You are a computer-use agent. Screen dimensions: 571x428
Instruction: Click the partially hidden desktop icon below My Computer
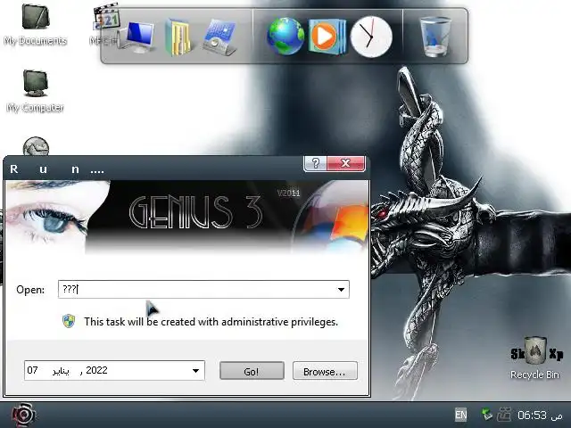(x=36, y=146)
